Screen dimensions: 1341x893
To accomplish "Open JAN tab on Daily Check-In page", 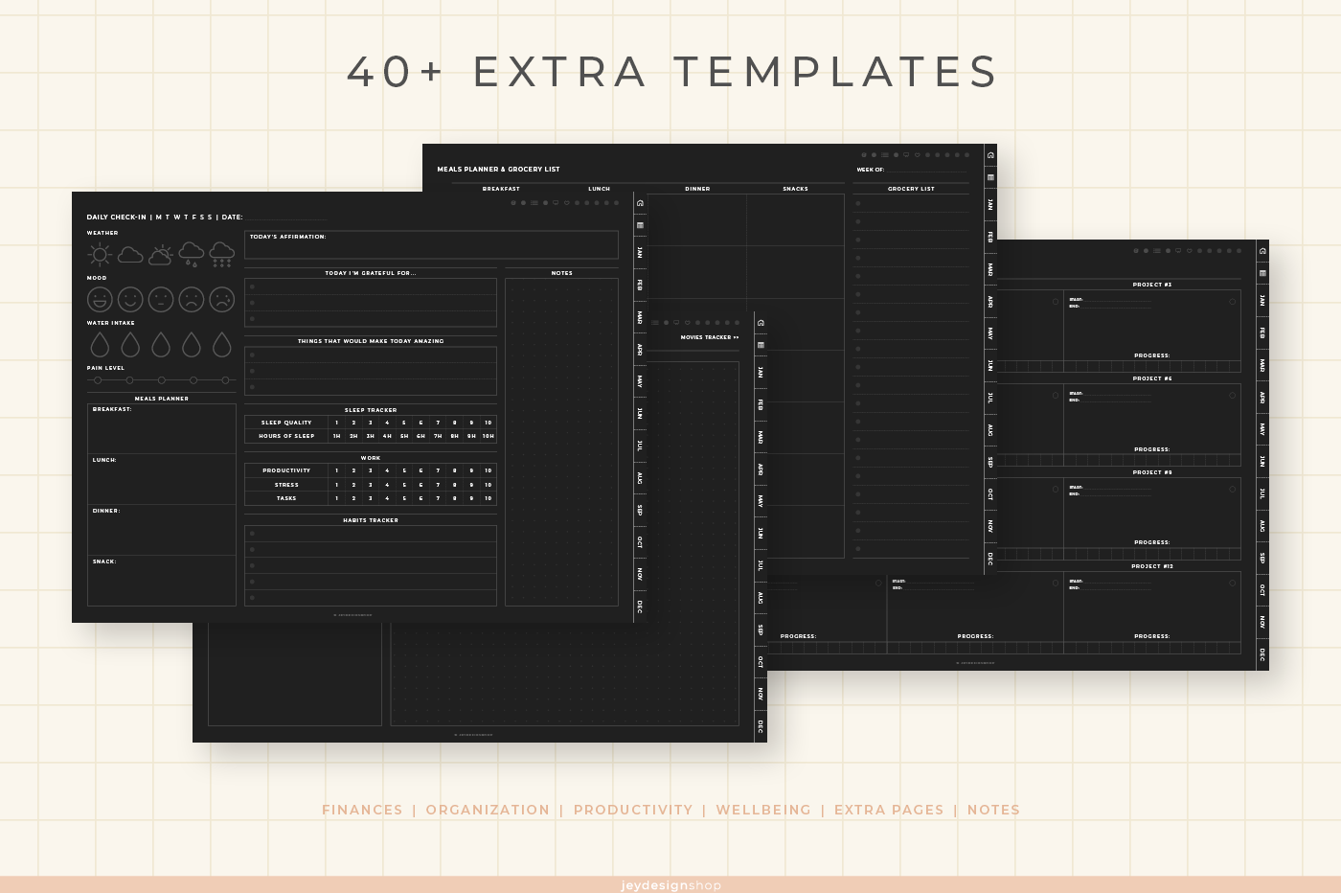I will click(x=640, y=253).
